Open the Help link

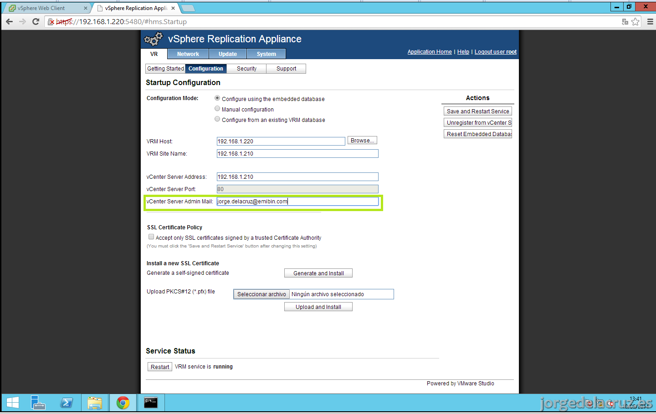pyautogui.click(x=463, y=52)
